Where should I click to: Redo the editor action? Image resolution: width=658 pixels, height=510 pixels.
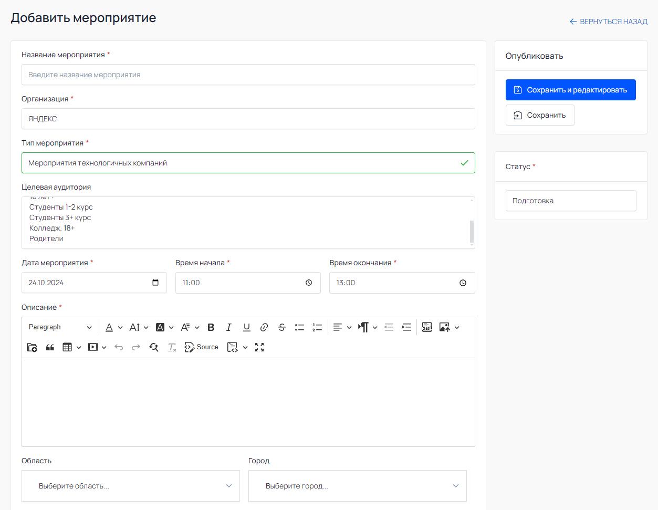tap(136, 347)
